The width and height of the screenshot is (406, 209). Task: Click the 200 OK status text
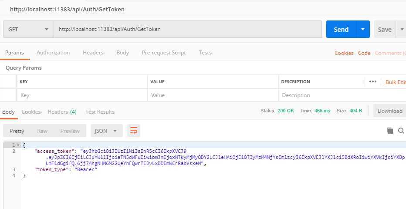[286, 111]
